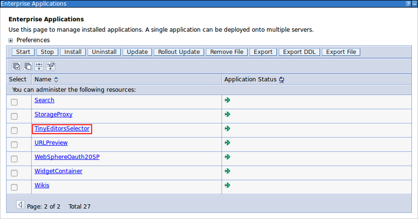Go to previous page using arrow icon

[x=20, y=204]
